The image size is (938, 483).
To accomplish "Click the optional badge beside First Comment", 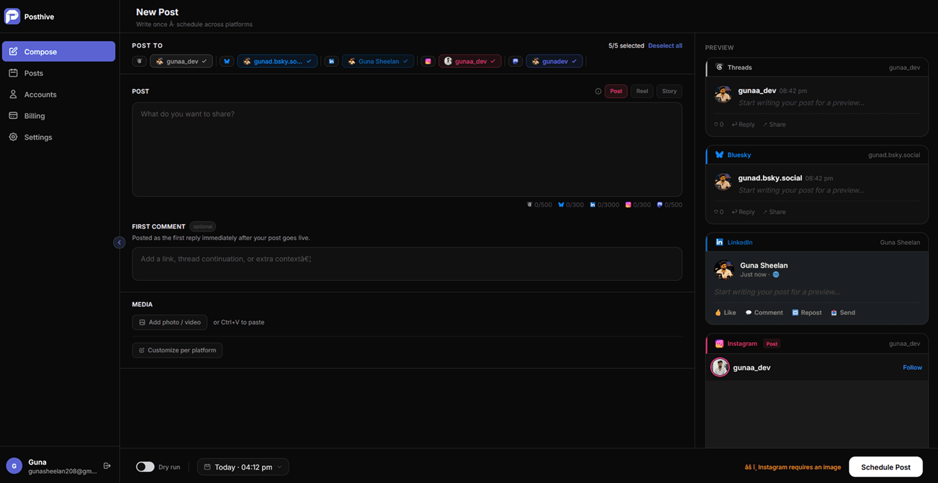I will [203, 227].
